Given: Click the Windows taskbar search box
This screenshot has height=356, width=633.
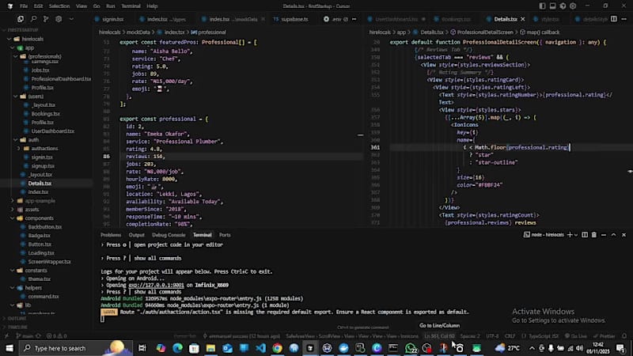Looking at the screenshot, I should tap(76, 348).
